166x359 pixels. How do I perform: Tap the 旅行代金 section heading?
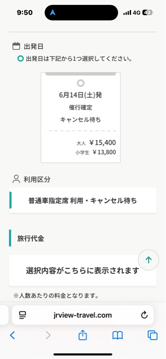tap(31, 238)
